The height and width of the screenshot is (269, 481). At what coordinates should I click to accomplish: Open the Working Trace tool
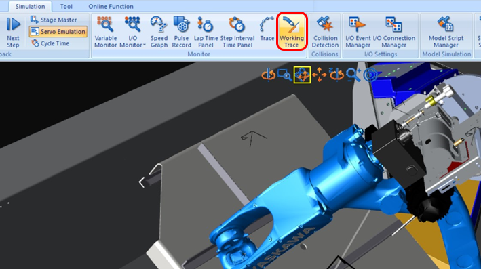tap(291, 32)
